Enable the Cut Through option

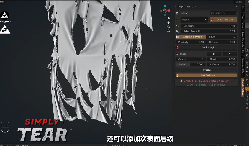point(206,47)
